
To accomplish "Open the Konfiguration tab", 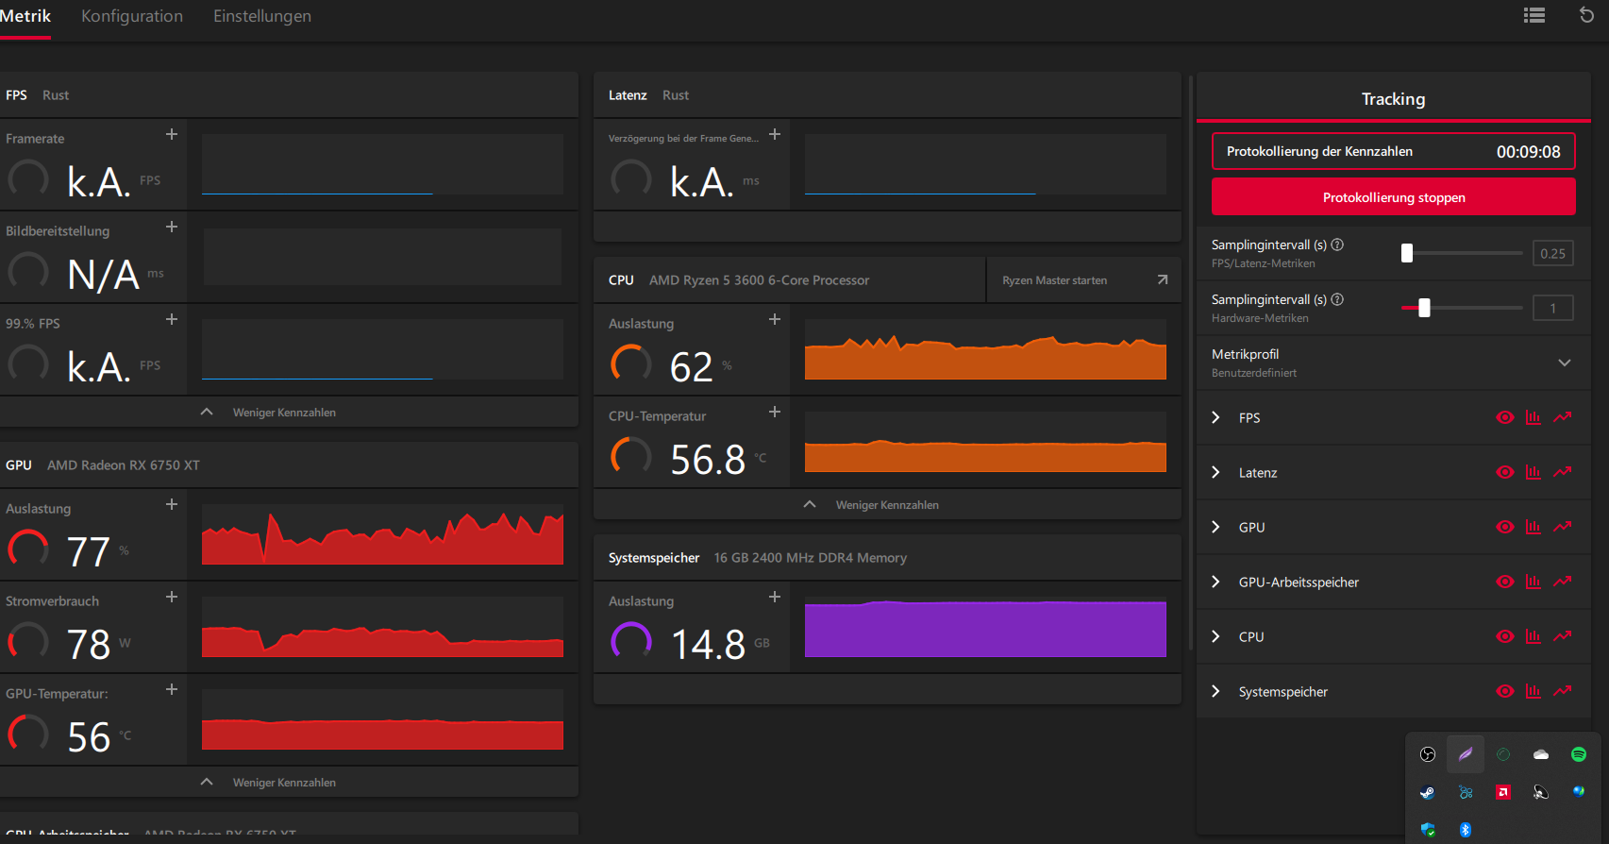I will [x=132, y=16].
